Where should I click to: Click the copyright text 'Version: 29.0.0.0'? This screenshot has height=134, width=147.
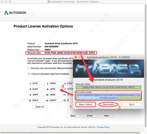[88, 127]
